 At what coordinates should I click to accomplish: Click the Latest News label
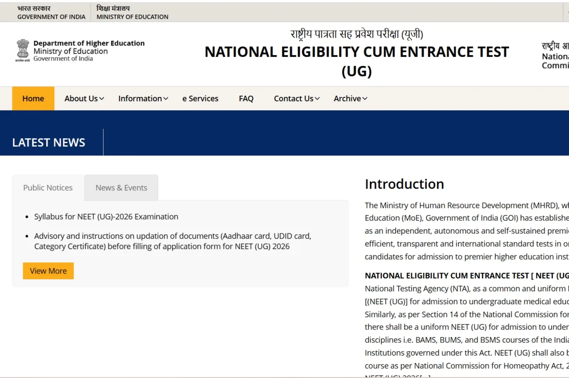tap(48, 143)
